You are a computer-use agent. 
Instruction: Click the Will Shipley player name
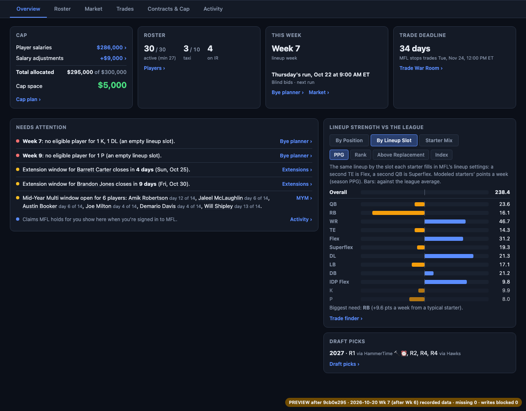[219, 206]
